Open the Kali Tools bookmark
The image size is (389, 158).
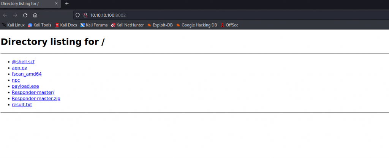[x=40, y=25]
